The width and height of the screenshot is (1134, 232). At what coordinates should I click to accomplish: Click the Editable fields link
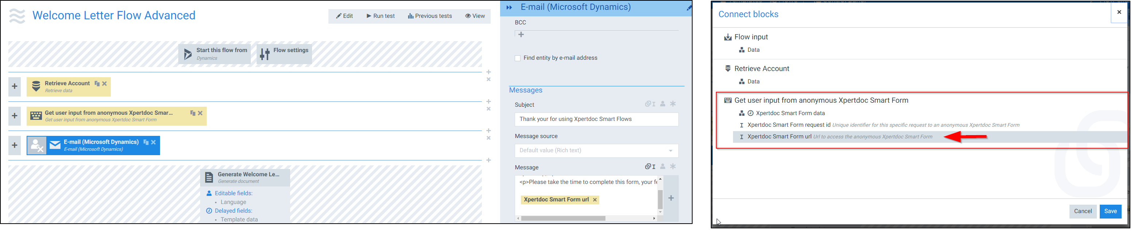(x=233, y=193)
